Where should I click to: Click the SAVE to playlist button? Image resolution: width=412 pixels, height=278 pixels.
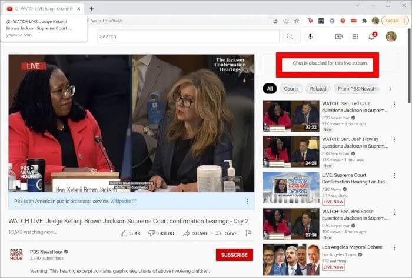226,233
